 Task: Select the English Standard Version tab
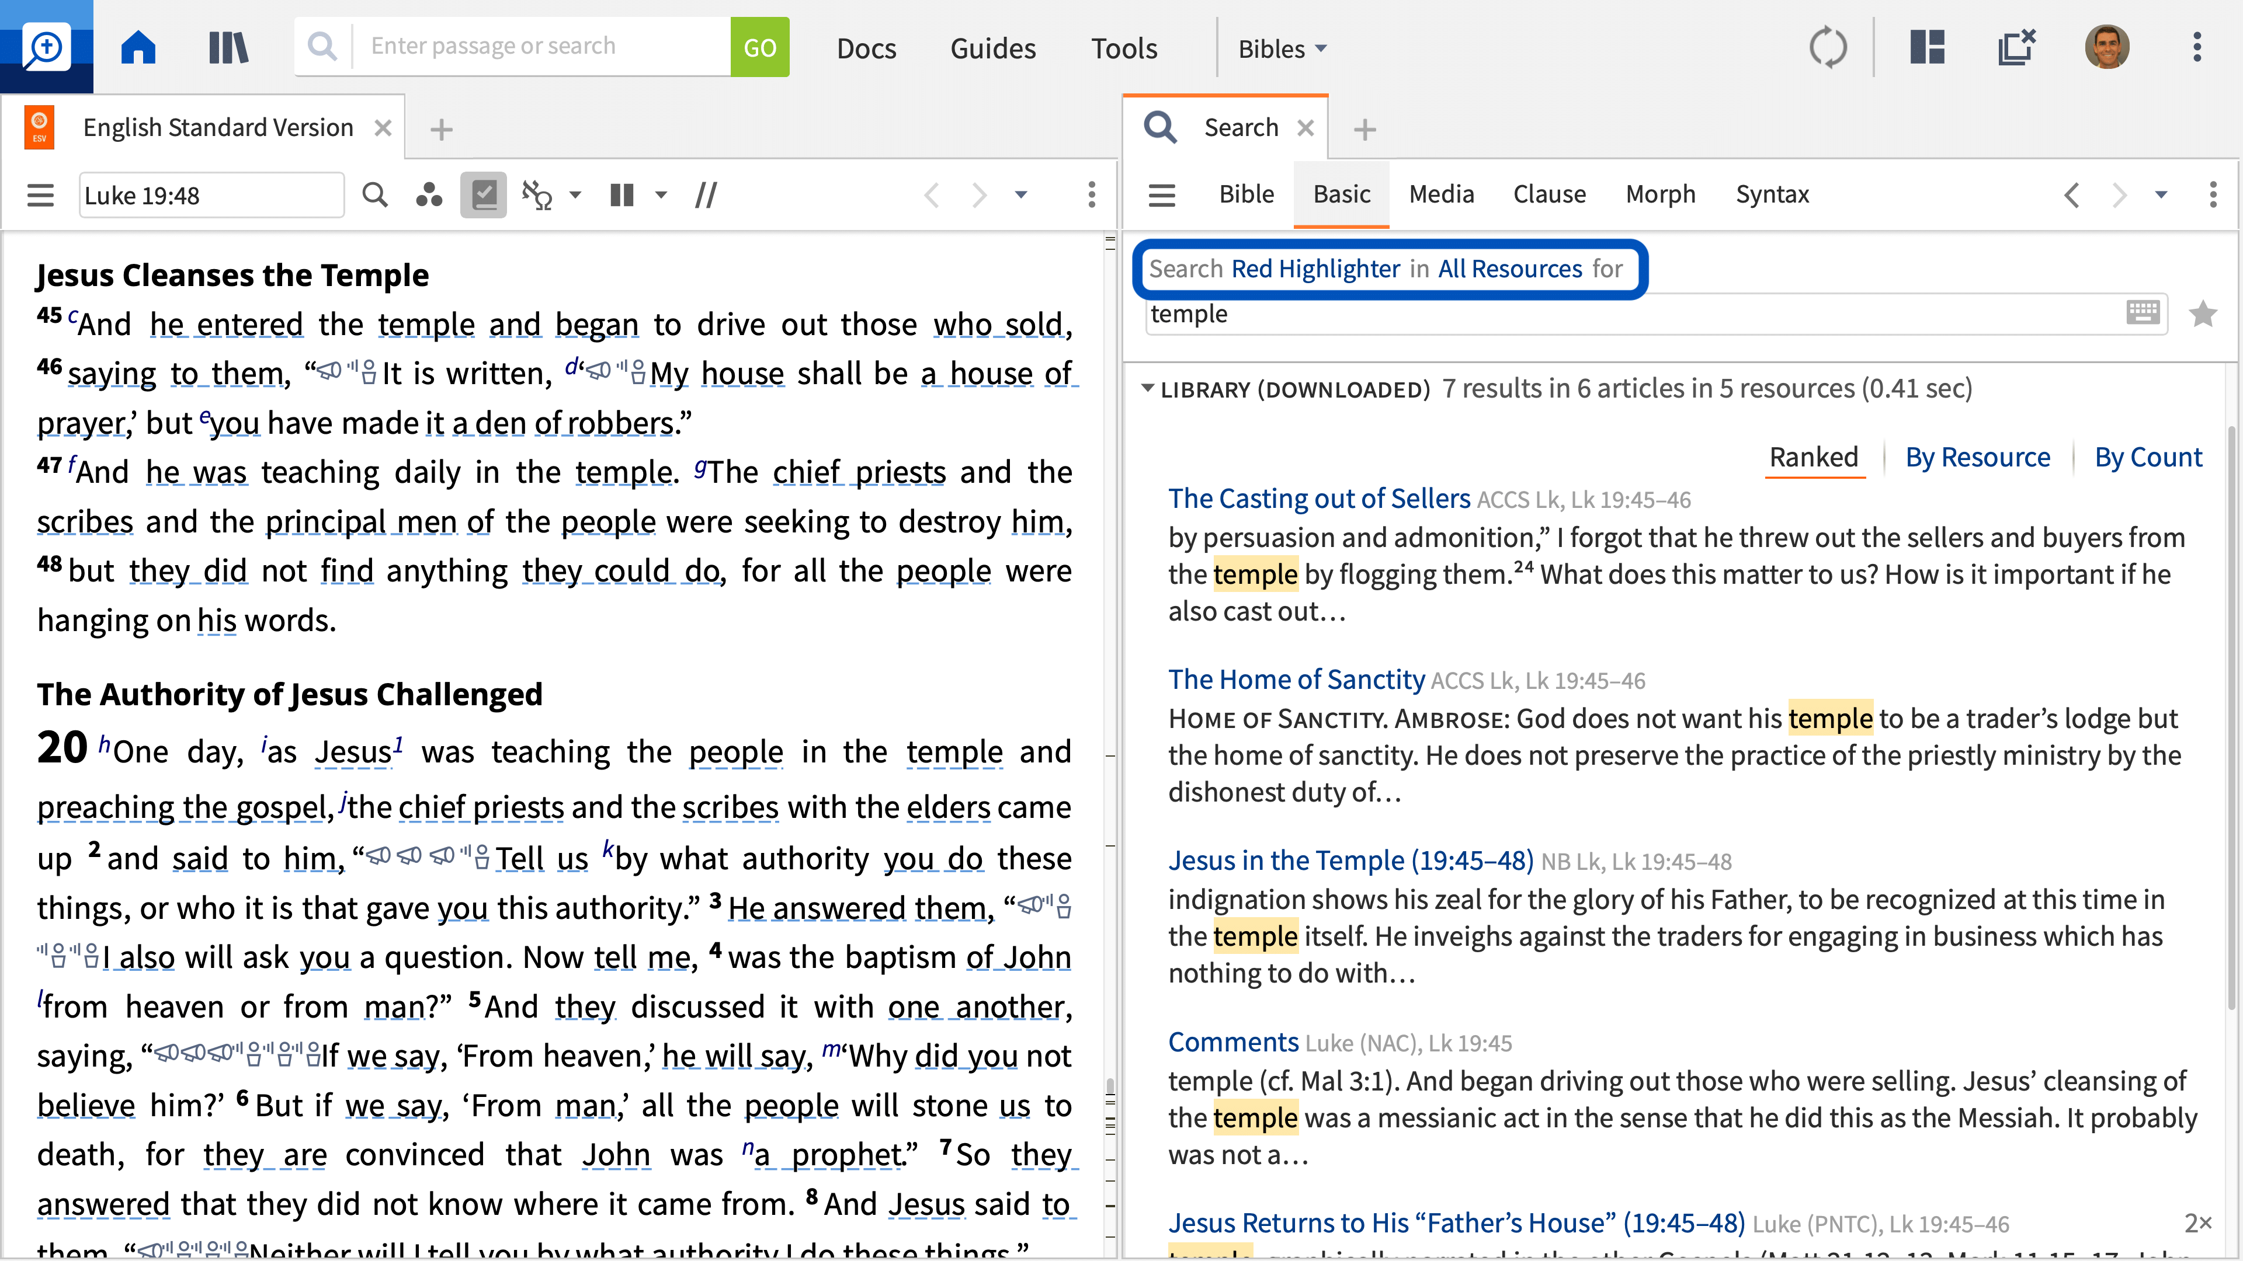218,128
